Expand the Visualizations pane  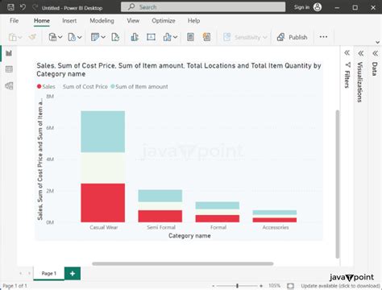361,53
